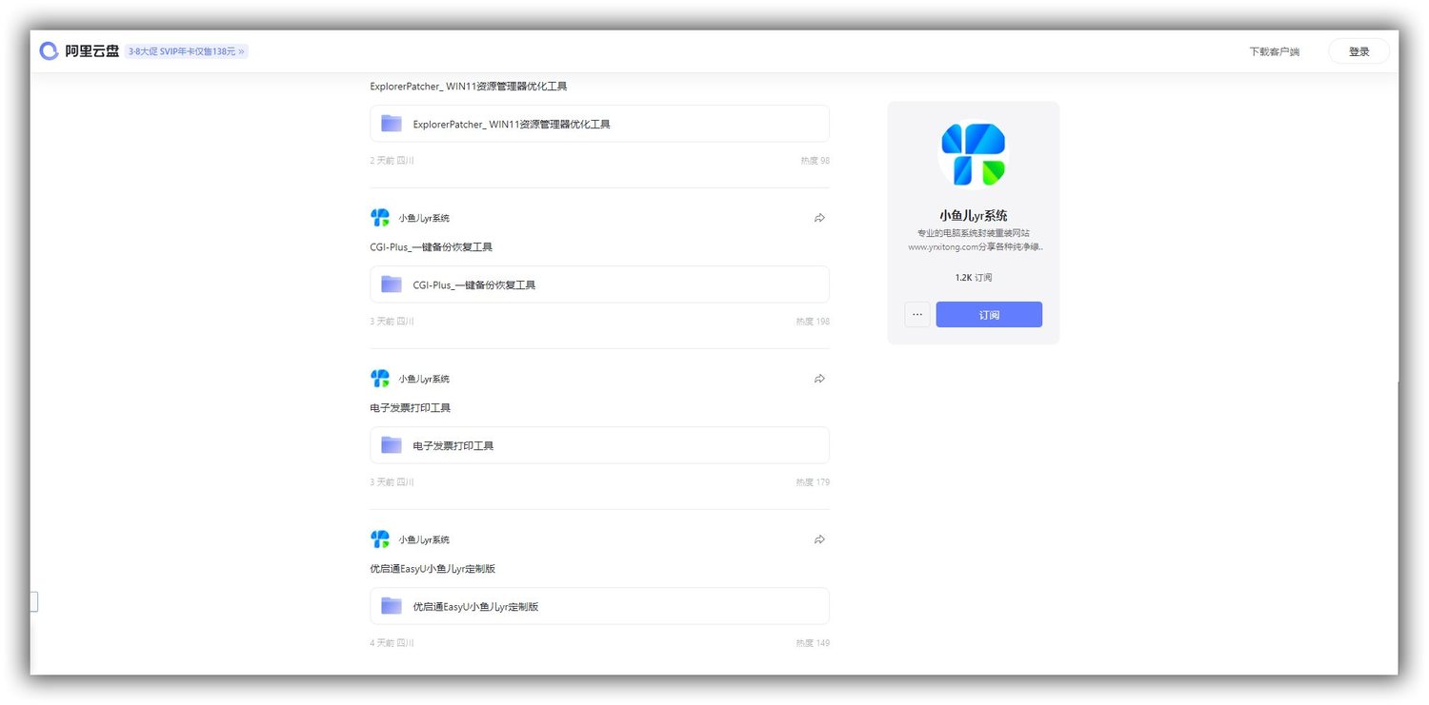Click the author avatar on the CGI-Plus post
Viewport: 1429px width, 705px height.
(380, 218)
